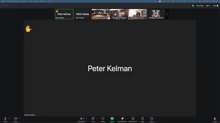The image size is (220, 123).
Task: Select the Montpelier city council thumbnail
Action: point(101,14)
